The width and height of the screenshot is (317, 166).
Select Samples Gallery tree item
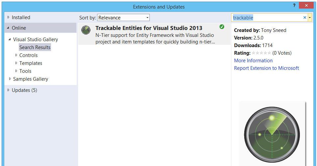click(31, 79)
